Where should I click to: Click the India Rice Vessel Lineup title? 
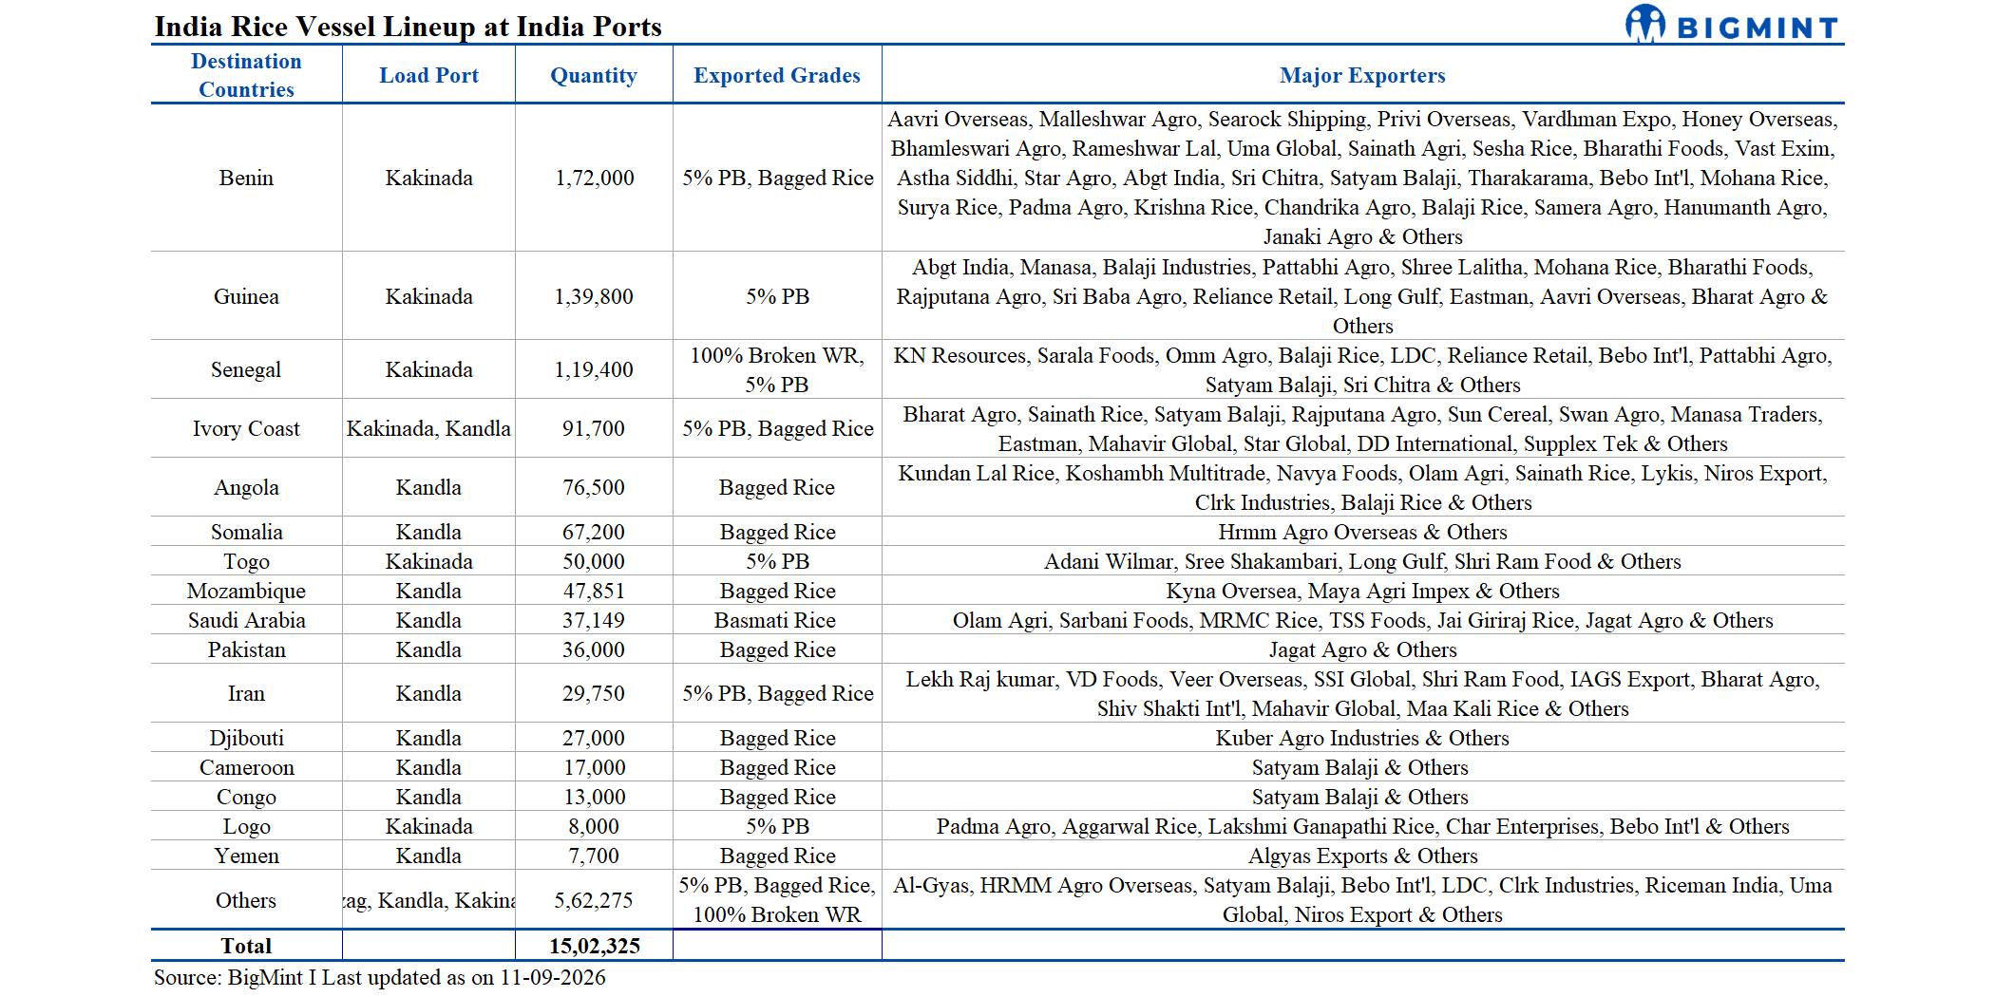pos(408,26)
